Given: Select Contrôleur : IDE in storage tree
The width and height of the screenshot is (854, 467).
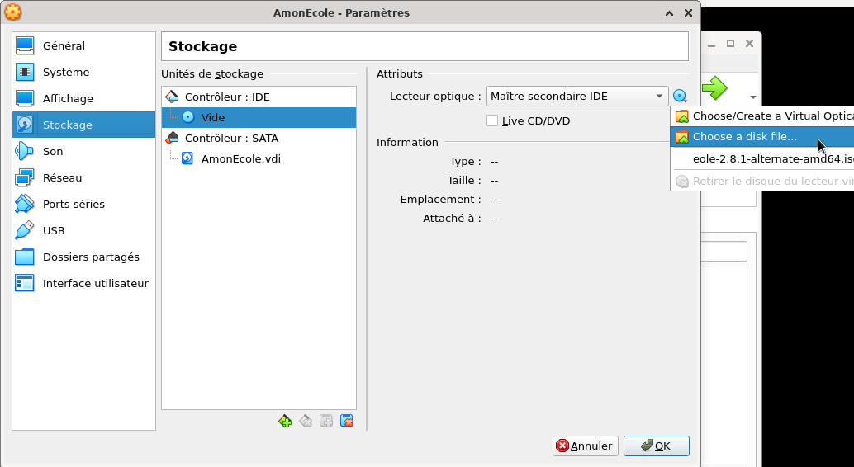Looking at the screenshot, I should [x=259, y=97].
